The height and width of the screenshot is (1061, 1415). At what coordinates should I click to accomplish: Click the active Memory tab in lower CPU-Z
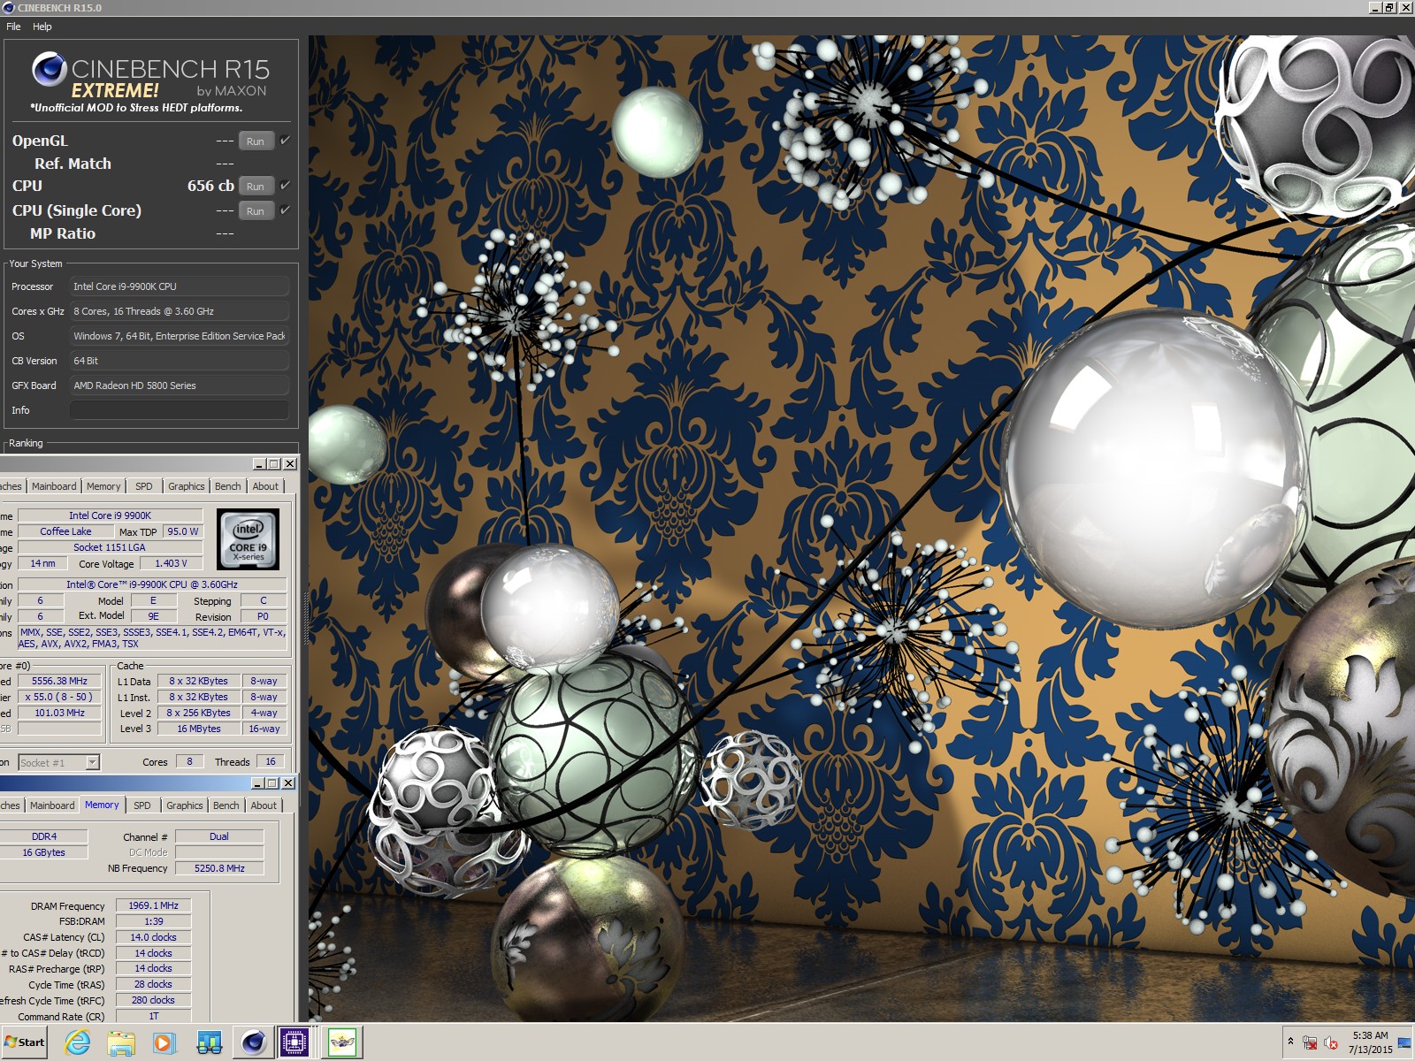[102, 805]
